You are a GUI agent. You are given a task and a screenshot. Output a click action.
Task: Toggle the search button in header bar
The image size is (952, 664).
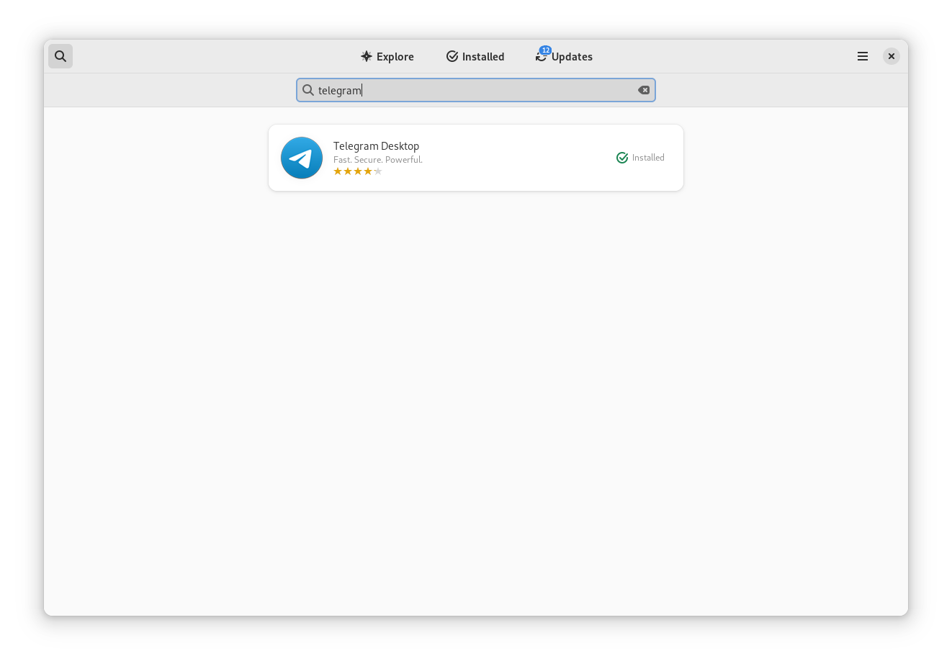click(x=60, y=56)
